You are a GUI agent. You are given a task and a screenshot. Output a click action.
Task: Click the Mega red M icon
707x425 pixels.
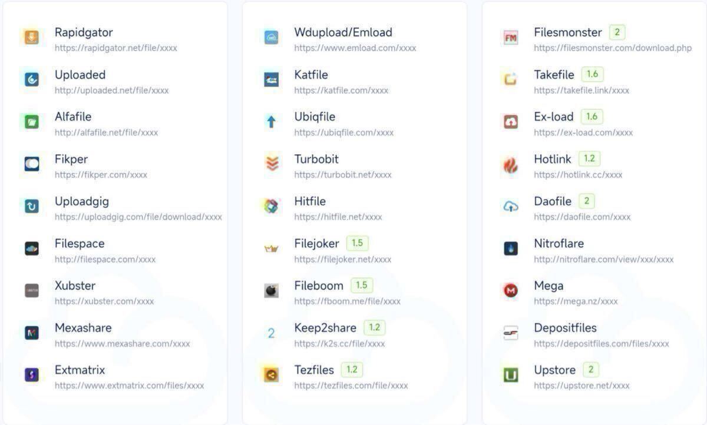pyautogui.click(x=511, y=290)
